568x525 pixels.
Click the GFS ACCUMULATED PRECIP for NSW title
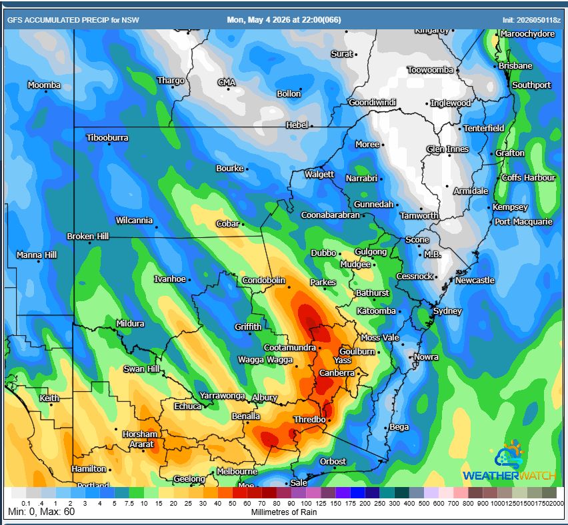click(x=73, y=20)
